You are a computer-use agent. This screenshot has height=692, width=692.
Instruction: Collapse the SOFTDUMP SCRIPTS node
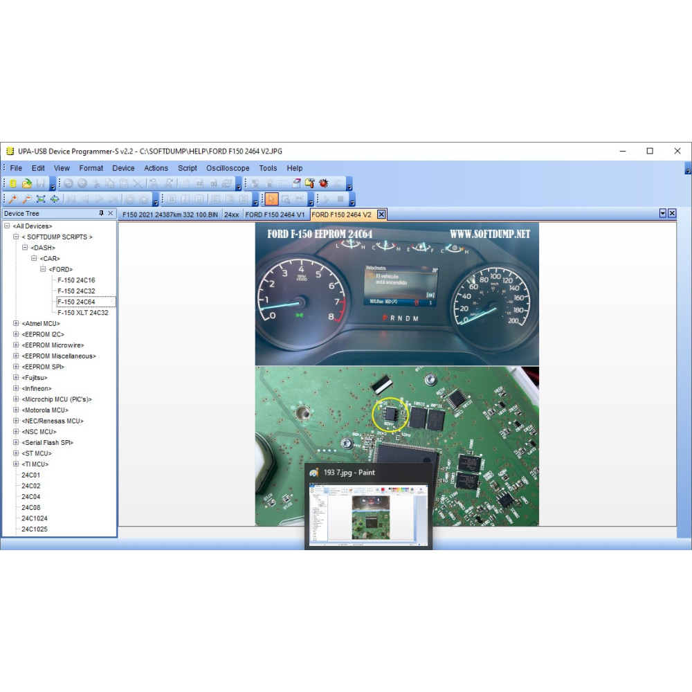pos(16,237)
